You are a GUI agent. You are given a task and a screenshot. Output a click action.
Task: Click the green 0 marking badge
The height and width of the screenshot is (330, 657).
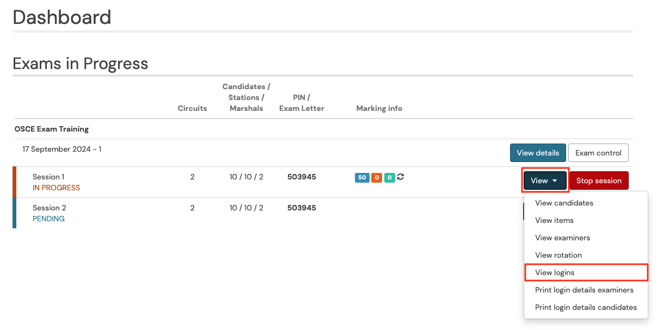coord(390,178)
